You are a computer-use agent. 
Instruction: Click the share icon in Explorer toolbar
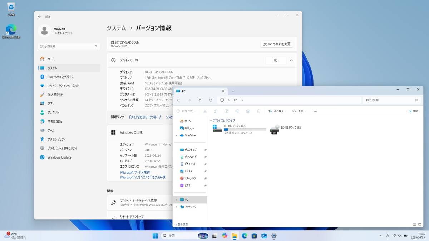coord(248,111)
